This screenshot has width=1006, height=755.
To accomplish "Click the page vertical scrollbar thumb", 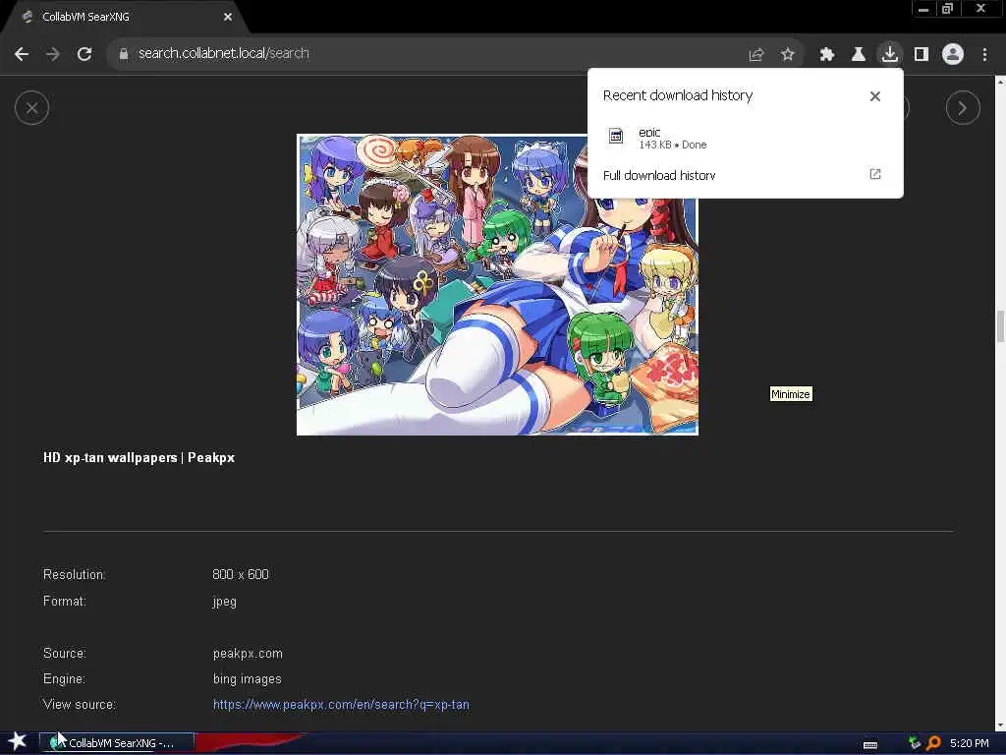I will pyautogui.click(x=1000, y=326).
